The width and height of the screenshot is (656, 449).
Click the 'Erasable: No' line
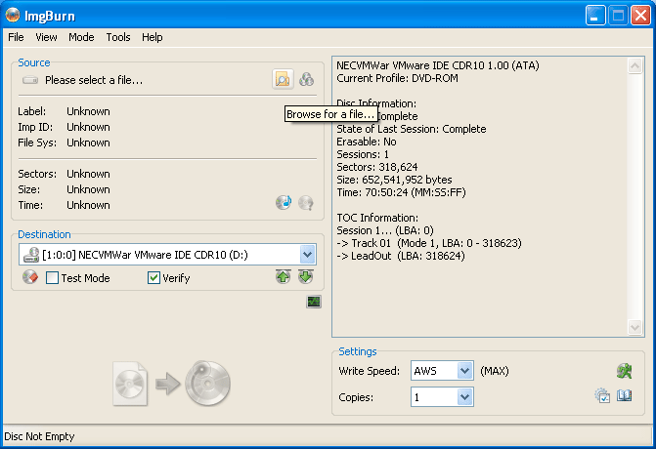click(x=366, y=142)
